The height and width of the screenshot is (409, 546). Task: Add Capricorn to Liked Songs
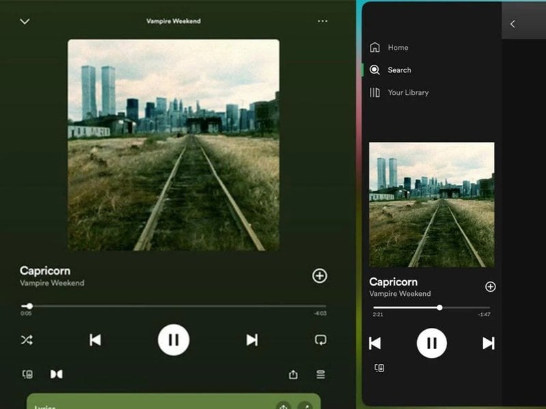coord(321,277)
